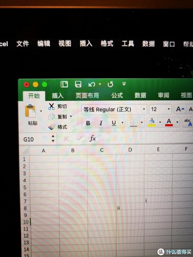The width and height of the screenshot is (193, 257).
Task: Open the 格式 menu in macOS menu bar
Action: [x=107, y=44]
